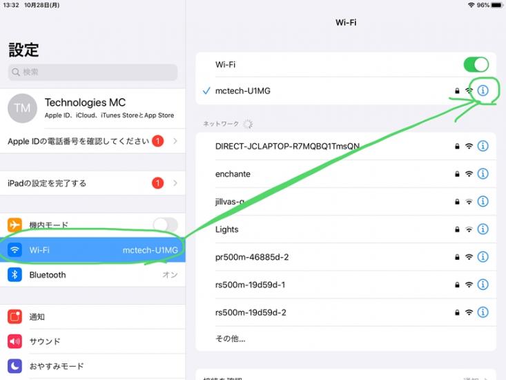Join the DIRECT-JCLAPTOP-R7MQBQ1TmsQN network

[346, 146]
